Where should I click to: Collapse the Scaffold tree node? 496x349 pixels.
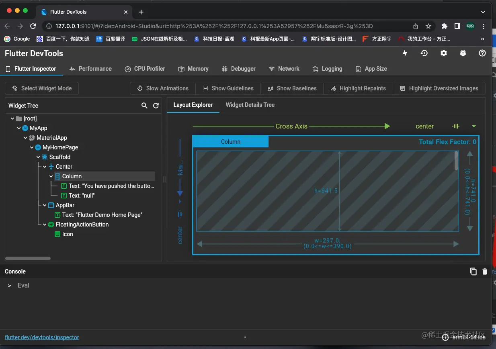click(x=38, y=157)
